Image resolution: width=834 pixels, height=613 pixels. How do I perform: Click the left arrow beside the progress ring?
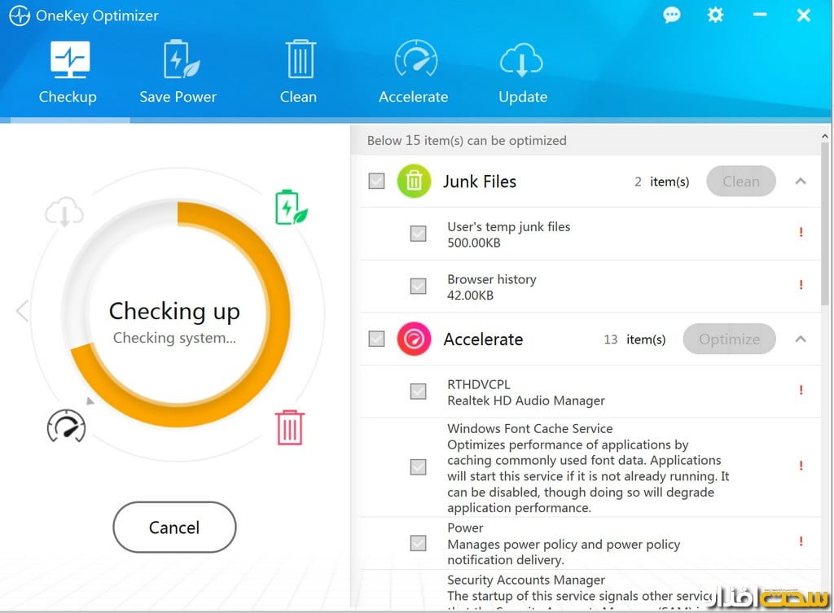(x=22, y=310)
